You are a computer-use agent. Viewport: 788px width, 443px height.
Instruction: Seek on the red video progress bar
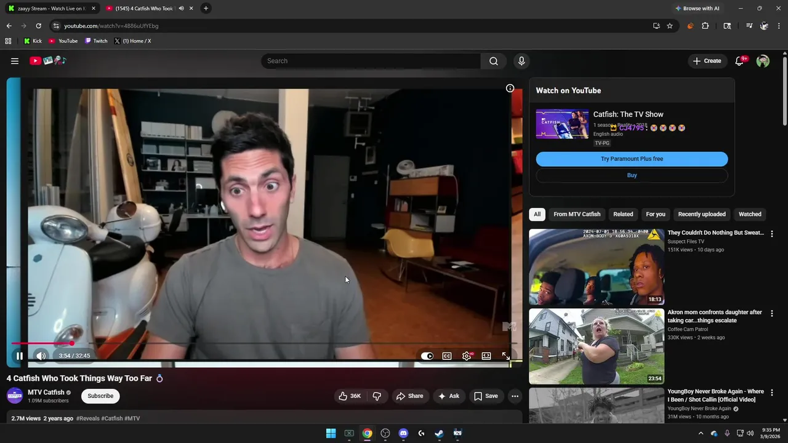click(x=263, y=343)
